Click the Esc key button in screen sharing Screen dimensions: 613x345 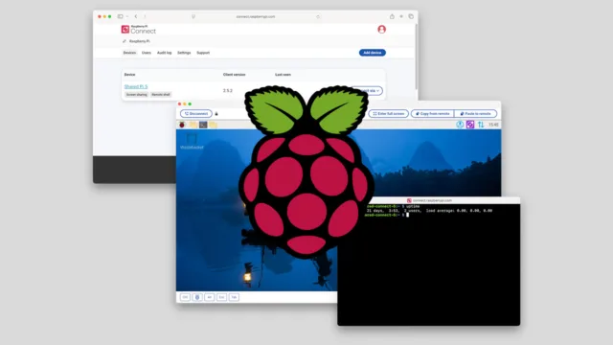tap(221, 297)
